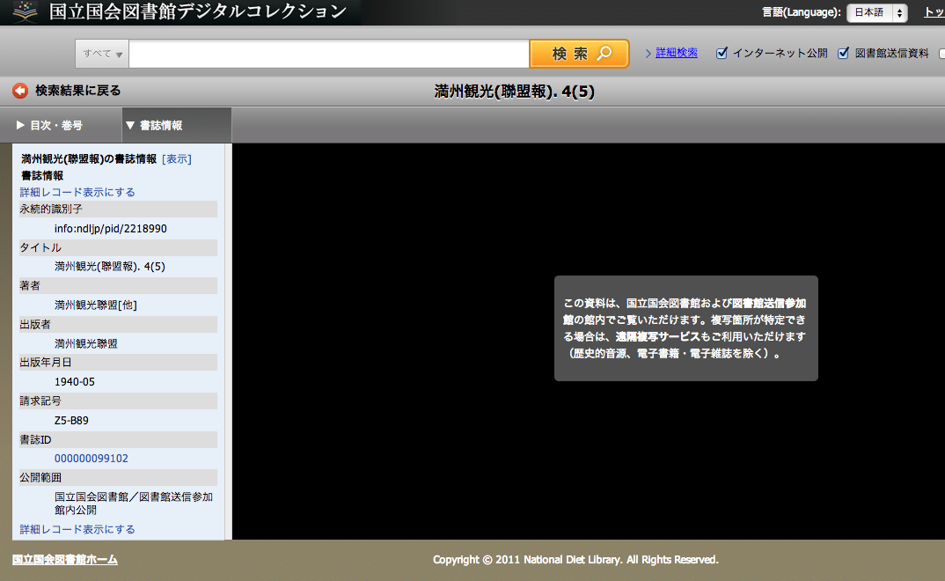The width and height of the screenshot is (945, 581).
Task: Toggle the インターネット公開 checkbox
Action: pyautogui.click(x=722, y=53)
